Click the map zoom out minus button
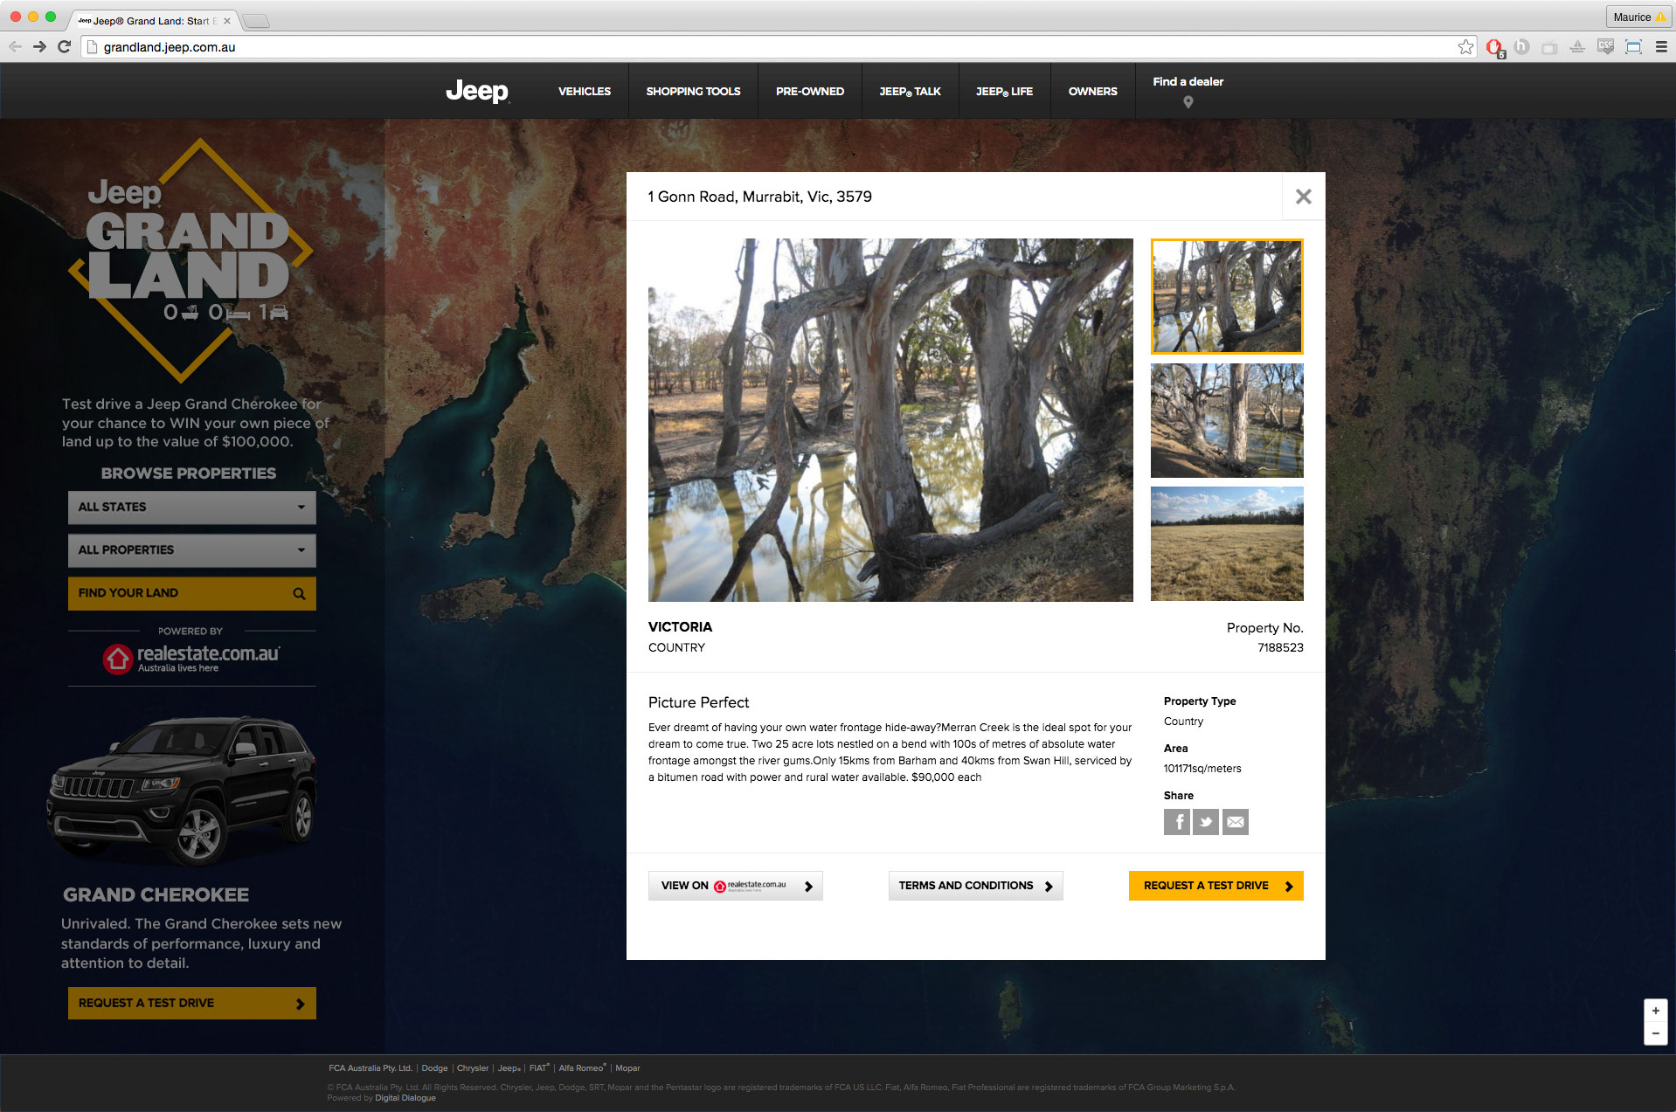Image resolution: width=1676 pixels, height=1112 pixels. (x=1655, y=1033)
